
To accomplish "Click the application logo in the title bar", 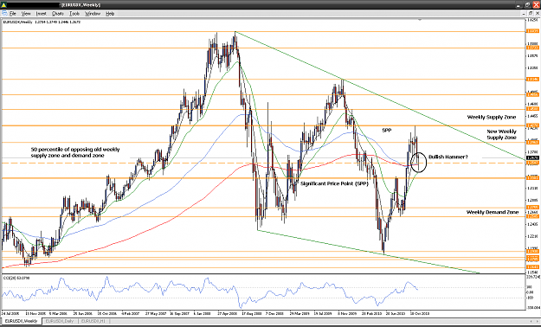I will pos(4,5).
